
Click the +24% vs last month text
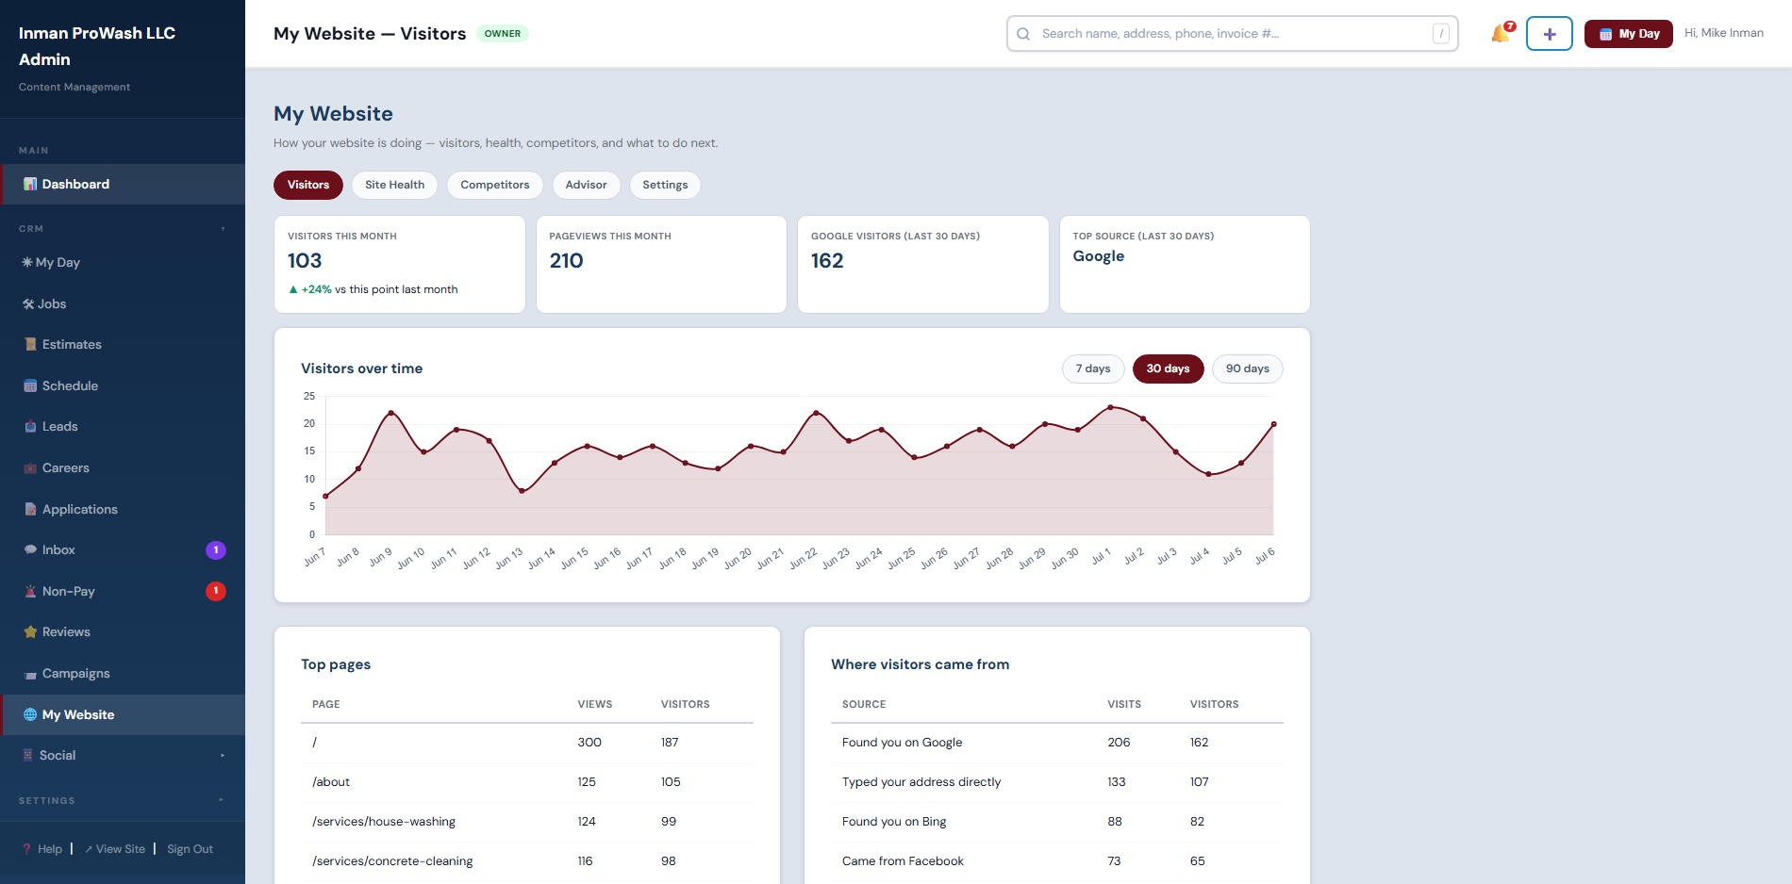coord(373,290)
